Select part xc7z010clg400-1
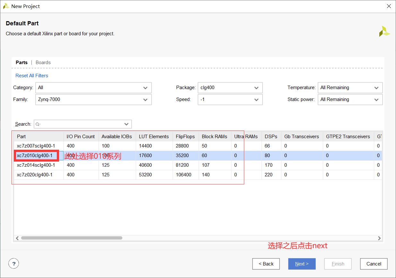Viewport: 396px width, 278px height. (35, 156)
